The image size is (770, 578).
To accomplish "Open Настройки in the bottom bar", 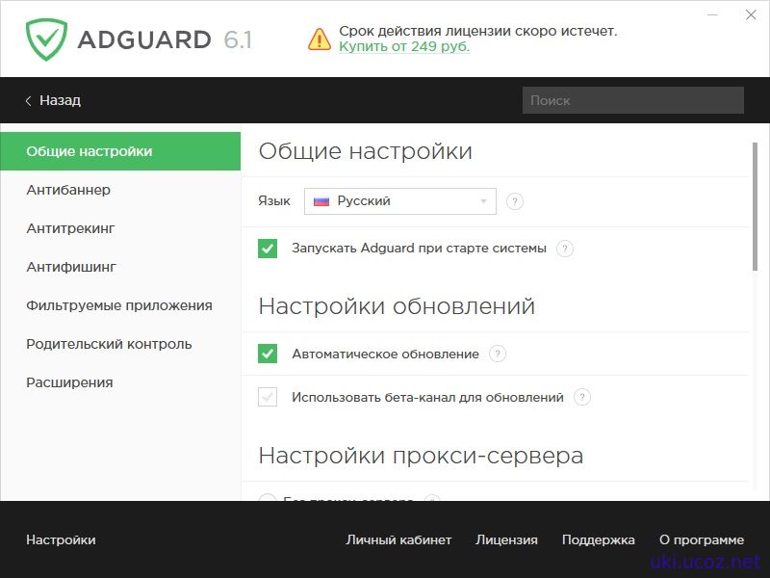I will point(61,539).
